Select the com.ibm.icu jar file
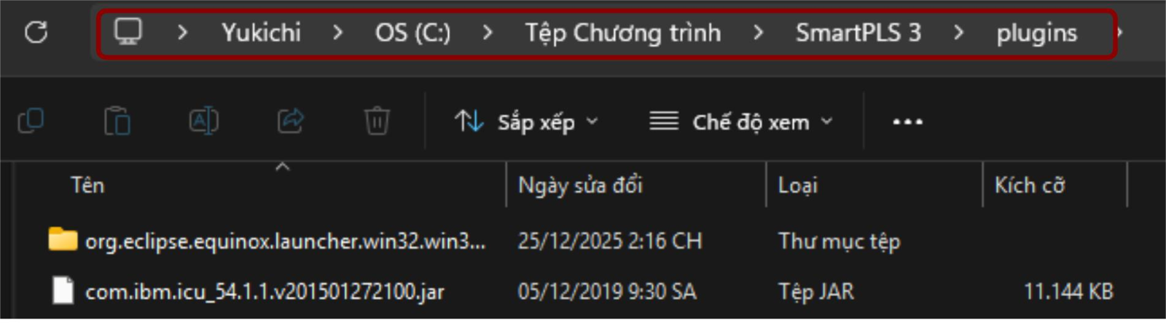This screenshot has width=1166, height=323. (x=249, y=292)
